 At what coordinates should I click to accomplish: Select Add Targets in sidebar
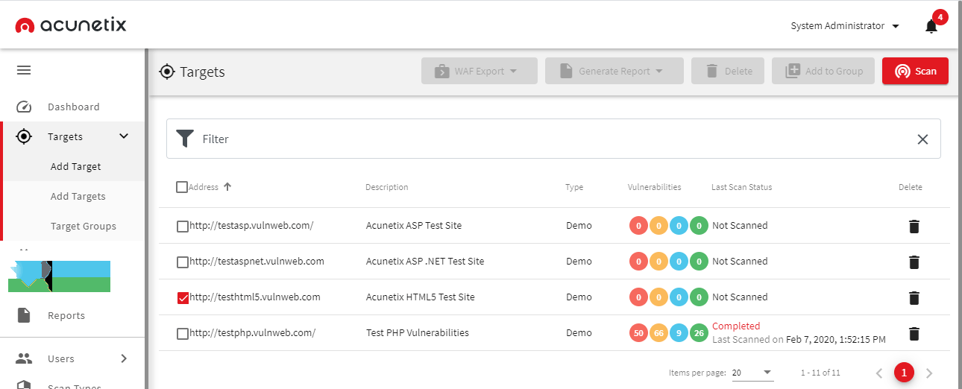coord(78,196)
